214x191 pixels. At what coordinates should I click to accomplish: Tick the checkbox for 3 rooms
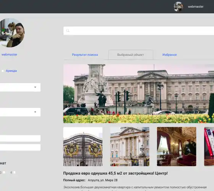(4, 172)
